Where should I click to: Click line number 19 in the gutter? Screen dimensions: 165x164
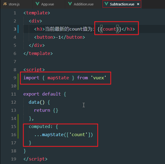14,159
